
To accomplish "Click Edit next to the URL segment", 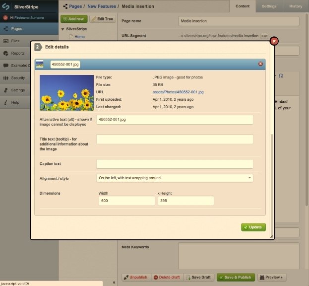I will pos(264,36).
